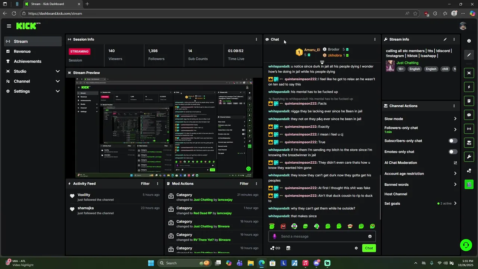This screenshot has width=478, height=269.
Task: Open chat settings gear icon
Action: pyautogui.click(x=356, y=248)
